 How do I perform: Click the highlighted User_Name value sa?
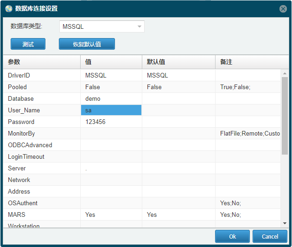tap(111, 110)
